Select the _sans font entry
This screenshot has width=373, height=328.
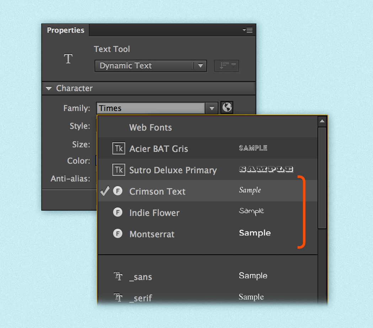[x=140, y=276]
